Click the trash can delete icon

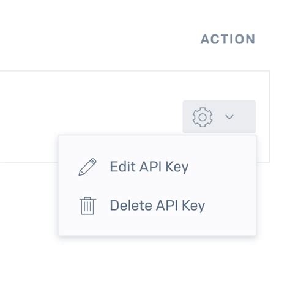pos(87,206)
